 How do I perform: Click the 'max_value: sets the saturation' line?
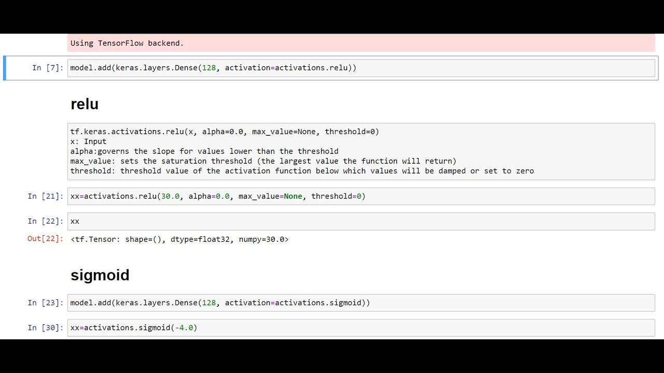pos(264,161)
